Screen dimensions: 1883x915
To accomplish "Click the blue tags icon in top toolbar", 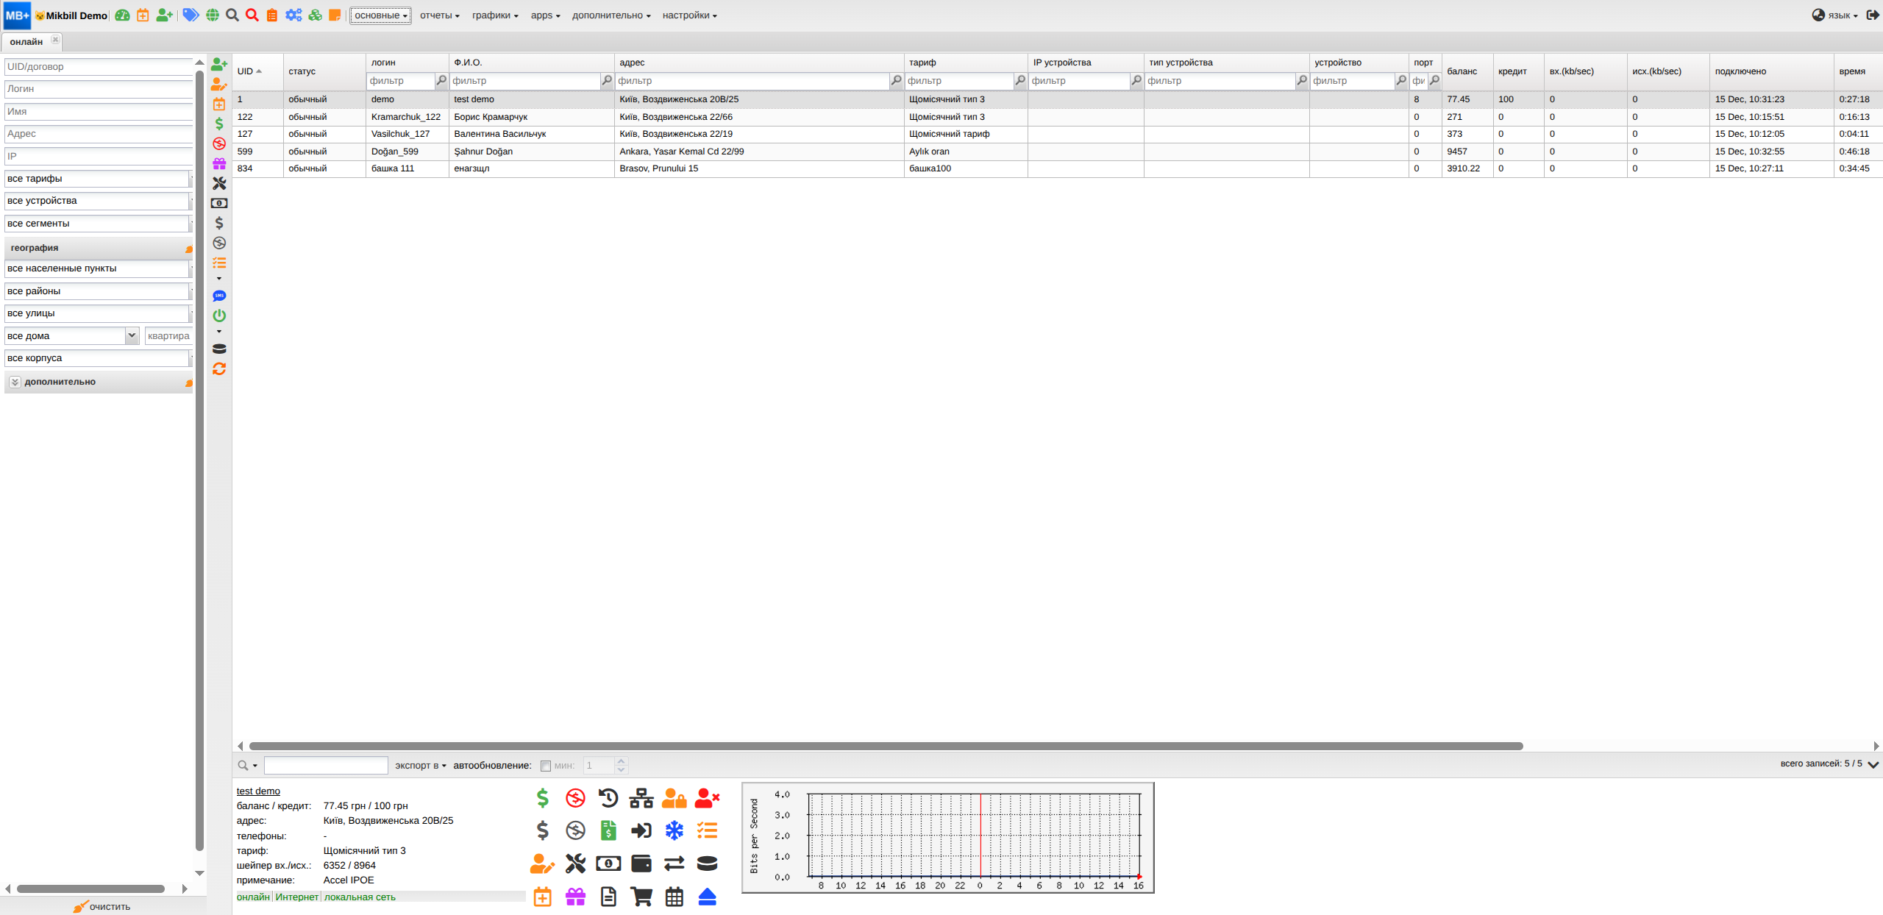I will pyautogui.click(x=191, y=15).
